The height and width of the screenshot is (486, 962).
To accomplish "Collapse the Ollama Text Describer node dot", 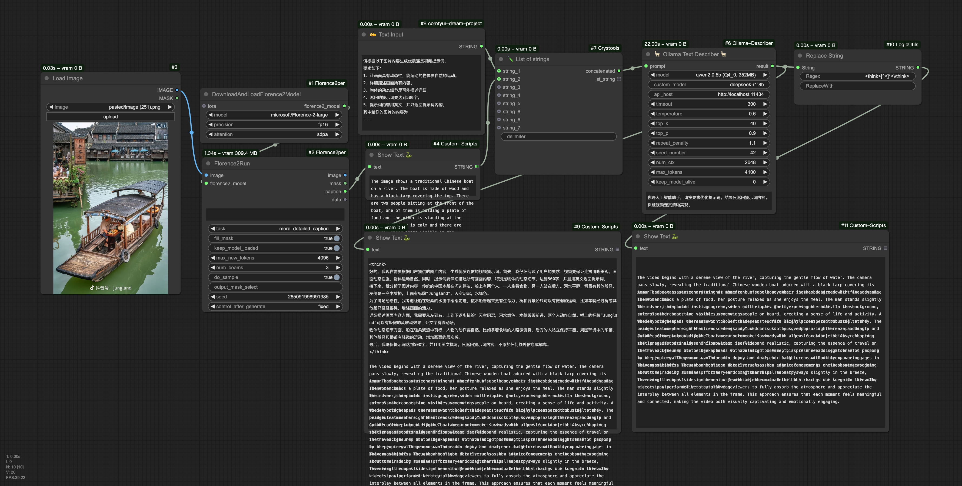I will pyautogui.click(x=648, y=54).
